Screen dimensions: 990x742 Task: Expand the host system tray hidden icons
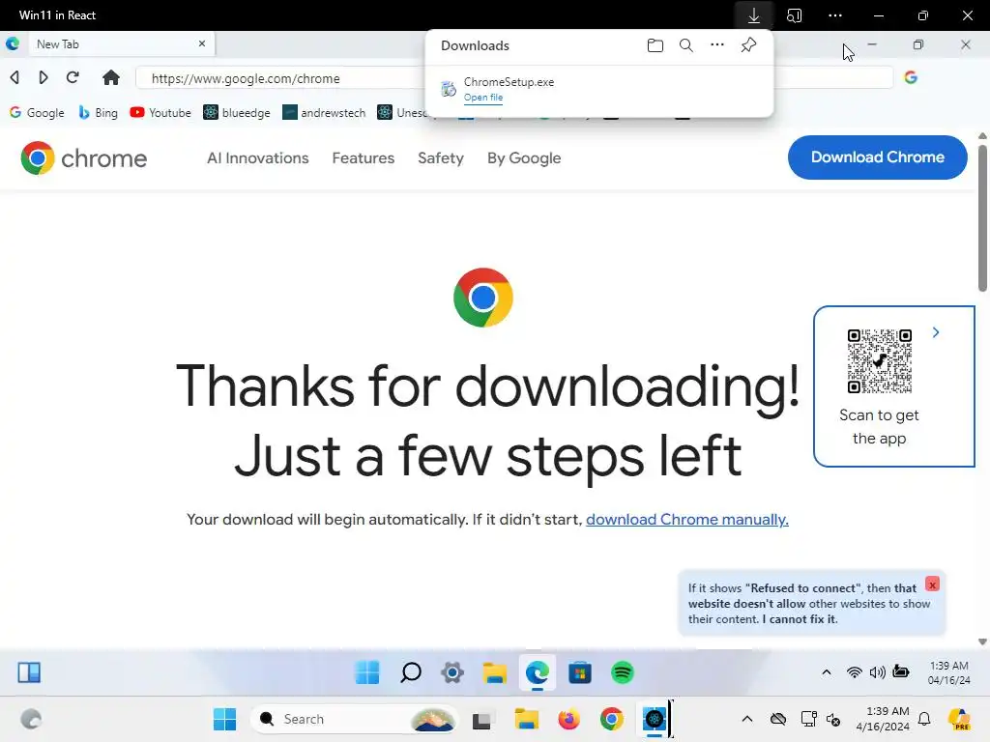coord(747,719)
